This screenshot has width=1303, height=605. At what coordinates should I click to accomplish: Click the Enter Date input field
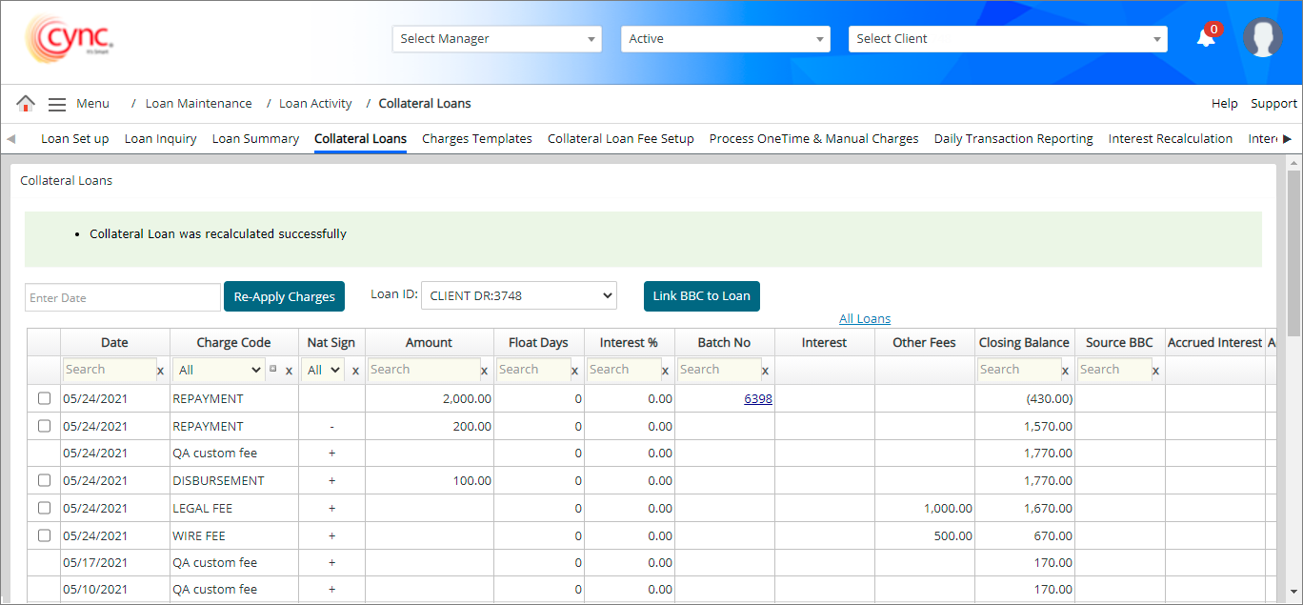point(122,297)
